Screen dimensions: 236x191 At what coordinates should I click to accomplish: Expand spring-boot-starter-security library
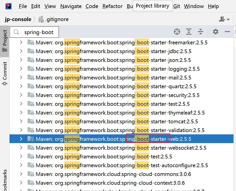point(21,95)
